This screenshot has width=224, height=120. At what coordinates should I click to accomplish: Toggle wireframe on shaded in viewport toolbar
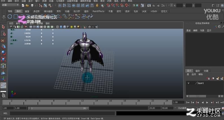pos(64,27)
